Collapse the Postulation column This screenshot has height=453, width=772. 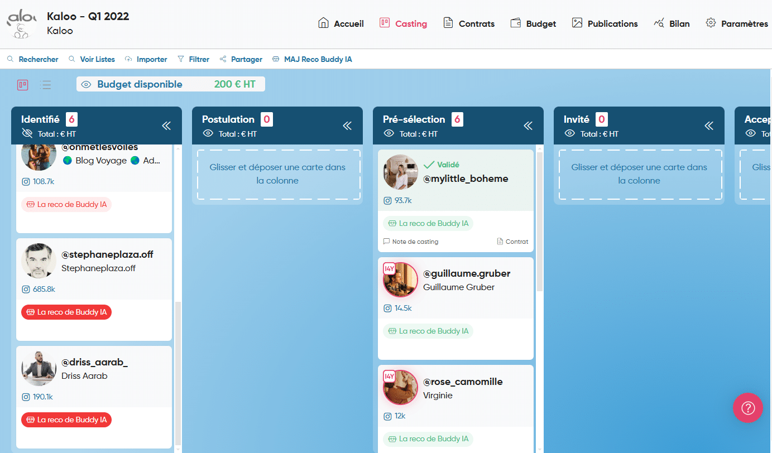click(x=347, y=126)
